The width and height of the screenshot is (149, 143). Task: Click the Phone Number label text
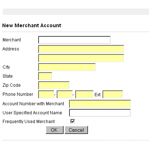coord(18,94)
